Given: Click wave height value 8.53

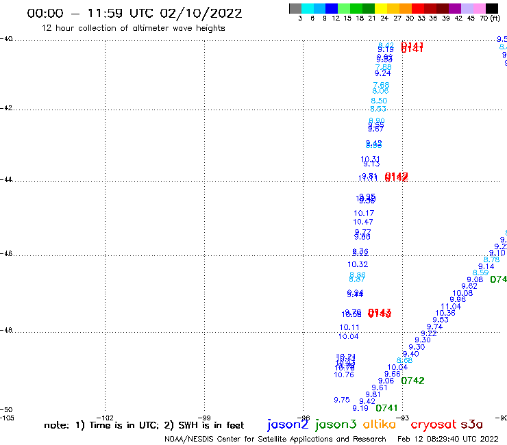Looking at the screenshot, I should (378, 109).
